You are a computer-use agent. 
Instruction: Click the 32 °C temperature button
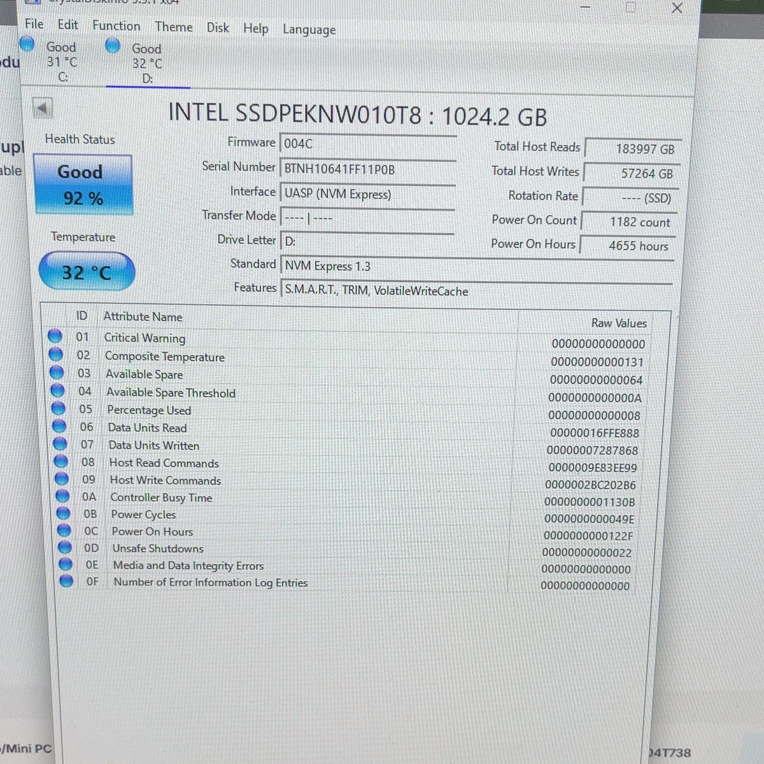pyautogui.click(x=87, y=272)
